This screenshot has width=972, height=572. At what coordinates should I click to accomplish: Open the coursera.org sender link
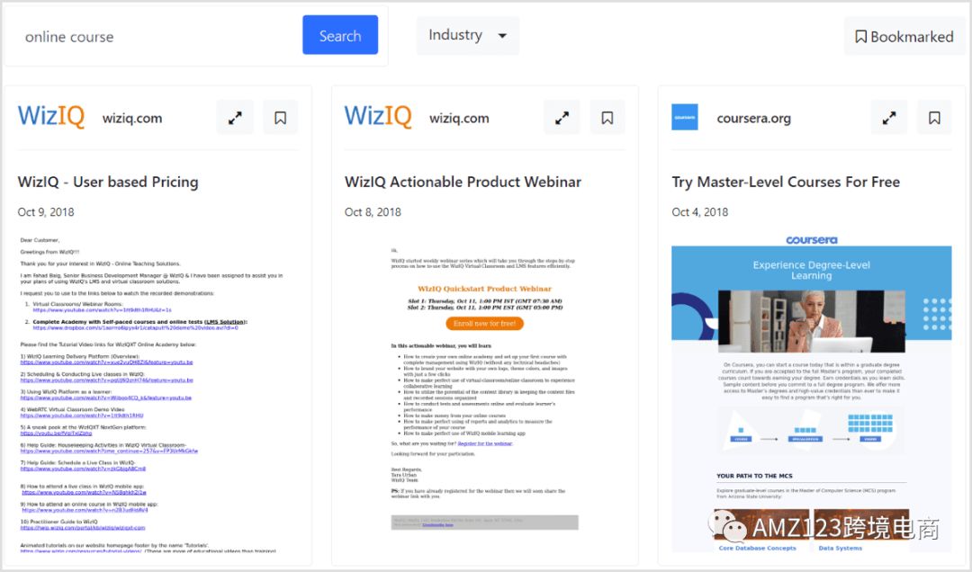coord(754,118)
